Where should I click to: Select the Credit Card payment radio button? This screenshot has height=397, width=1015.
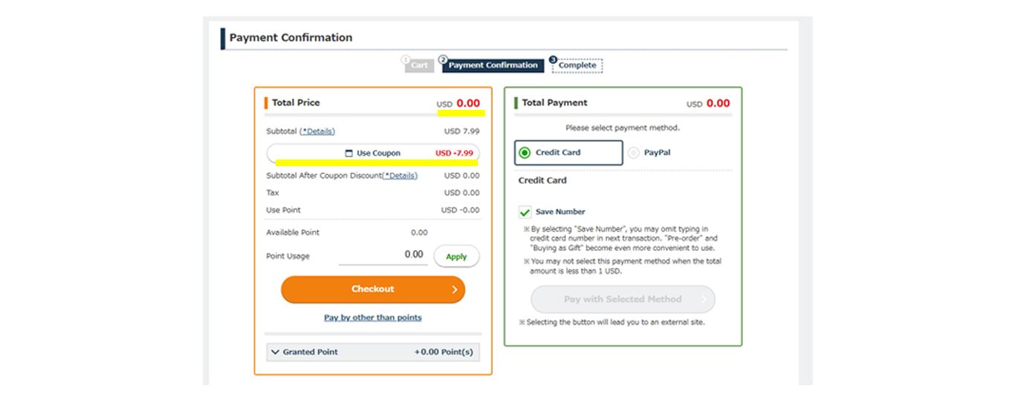(525, 153)
